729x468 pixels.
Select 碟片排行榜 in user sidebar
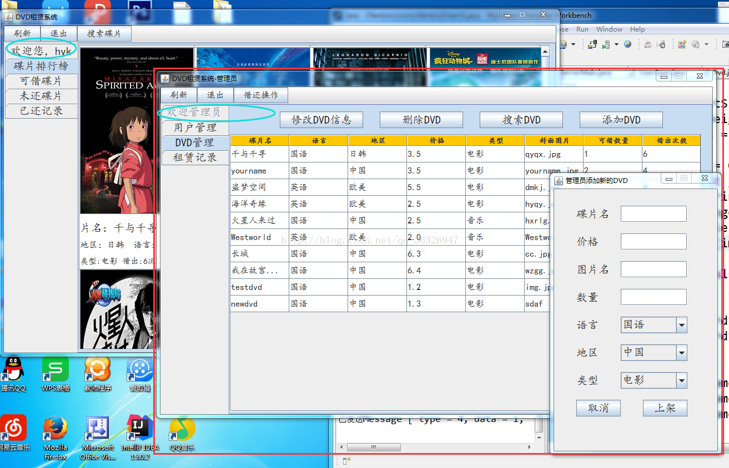(41, 66)
